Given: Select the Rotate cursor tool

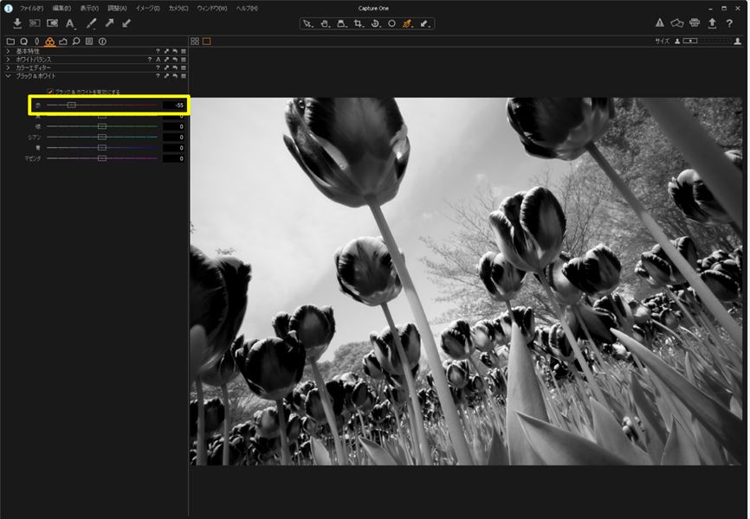Looking at the screenshot, I should [376, 23].
